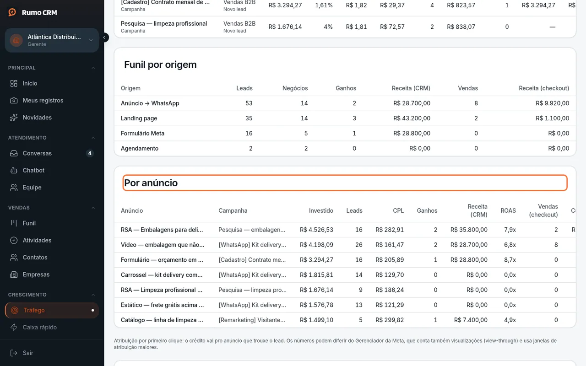Click Sair to log out

coord(52,353)
